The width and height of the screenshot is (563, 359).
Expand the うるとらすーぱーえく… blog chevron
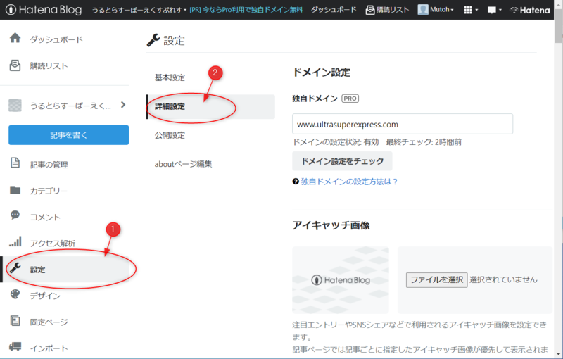point(123,105)
